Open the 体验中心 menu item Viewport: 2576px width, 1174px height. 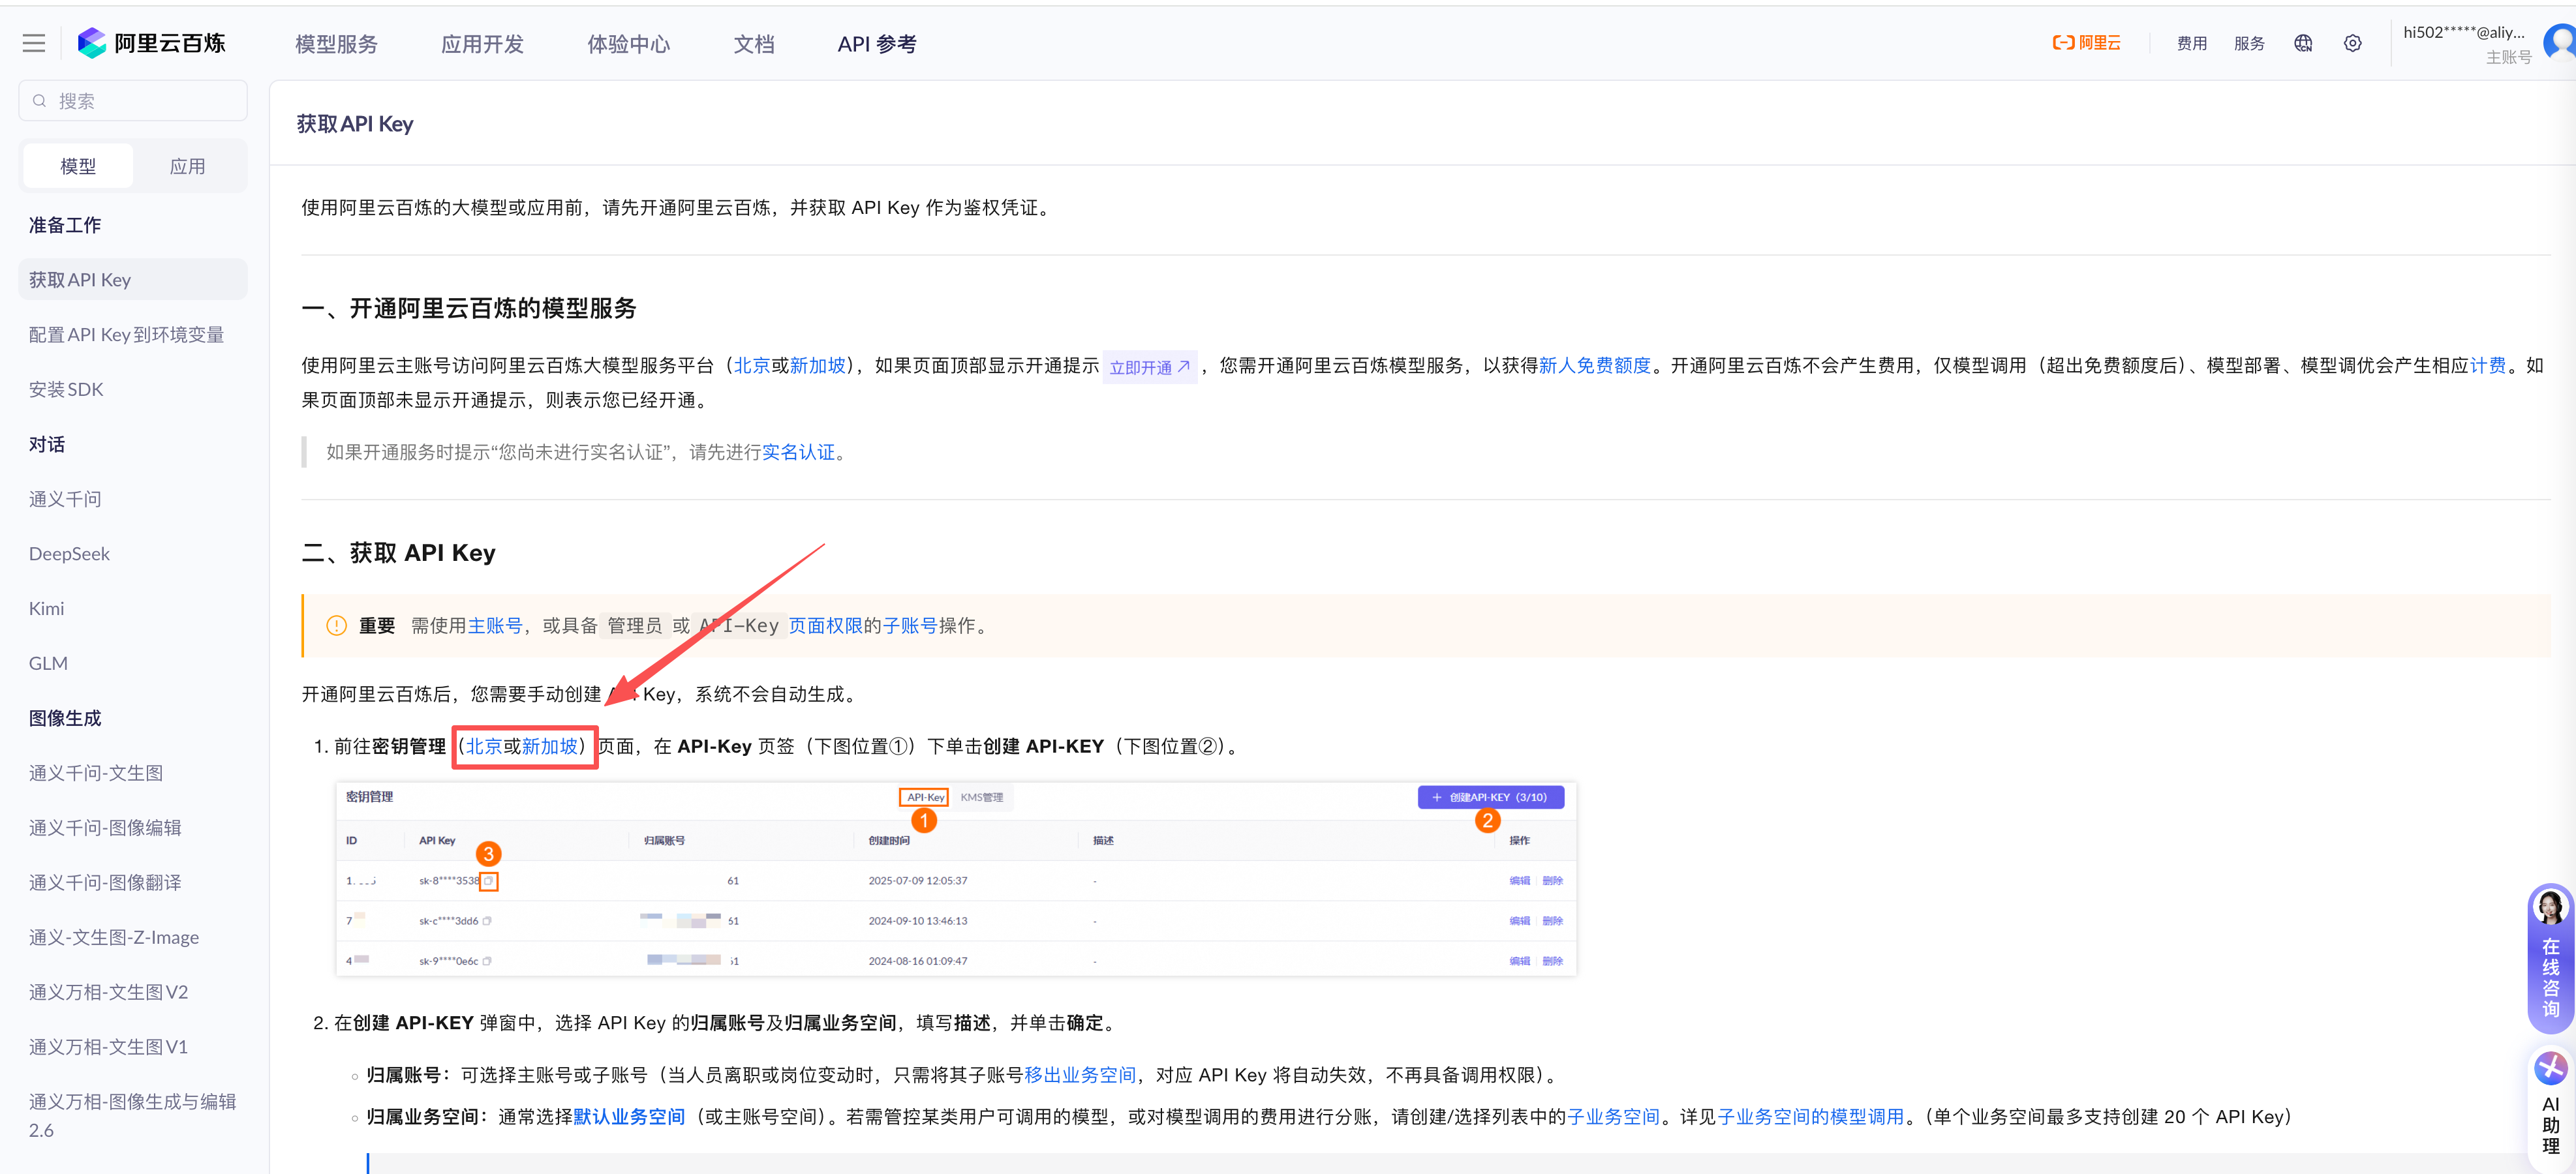628,44
